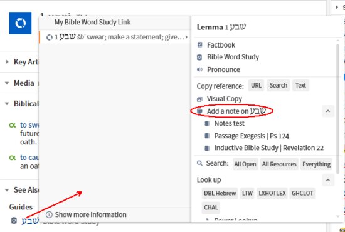Click the Bible Word Study guide icon
The image size is (345, 232).
pos(14,221)
